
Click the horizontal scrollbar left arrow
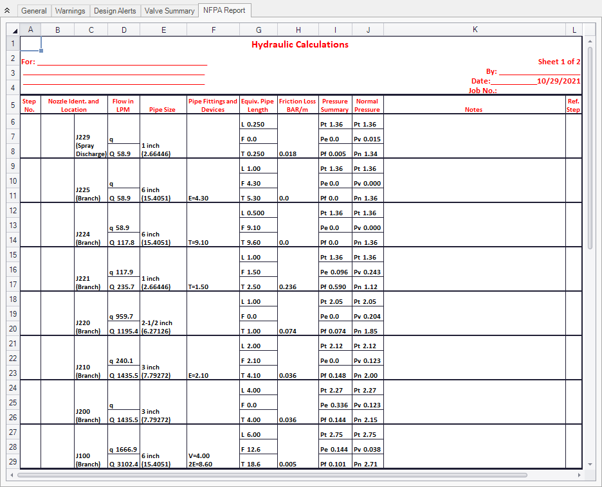[12, 475]
